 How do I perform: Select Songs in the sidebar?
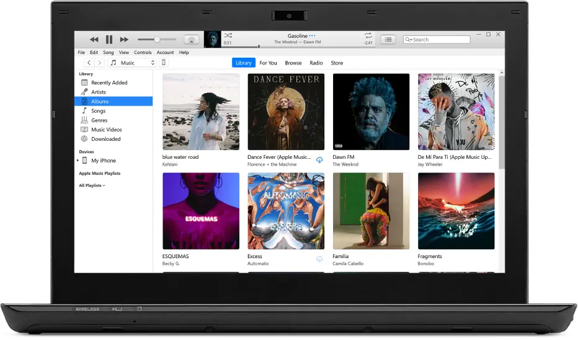click(113, 110)
